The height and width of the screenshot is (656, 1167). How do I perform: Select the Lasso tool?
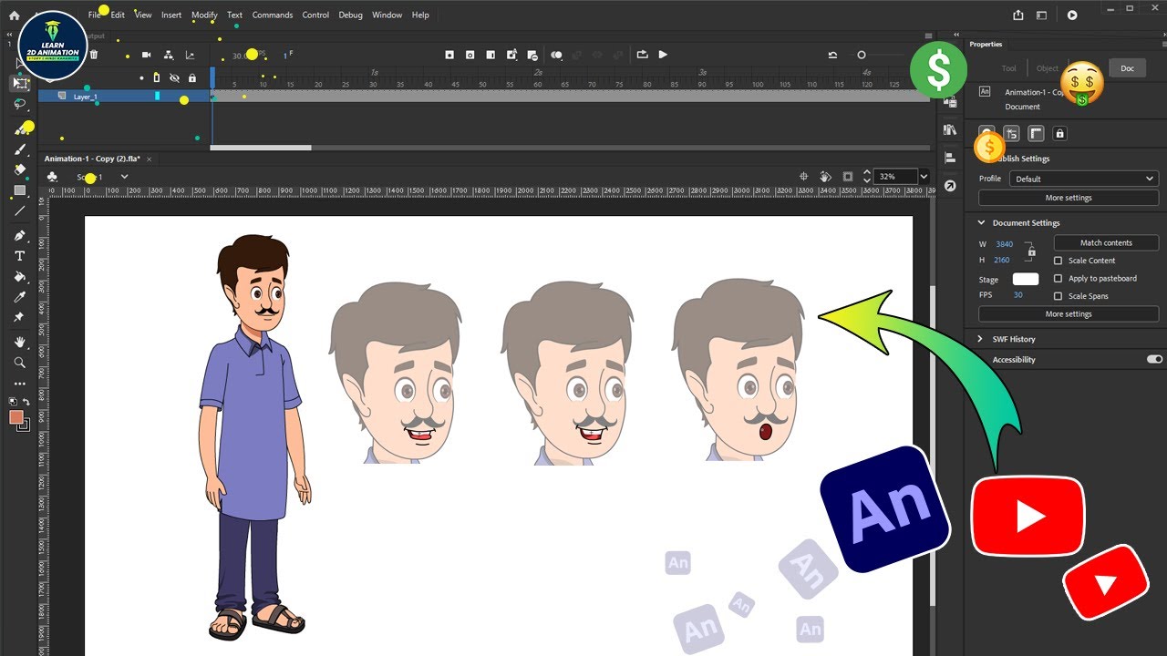coord(20,104)
